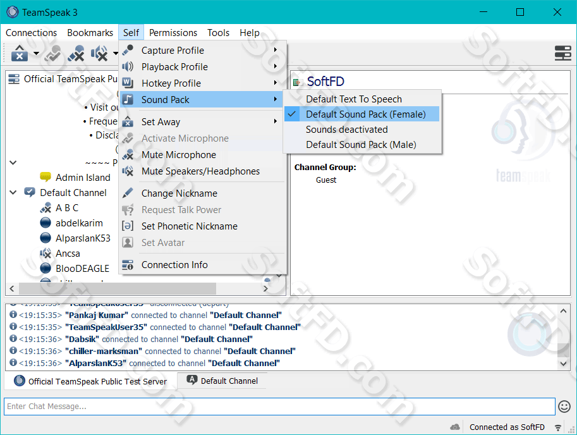Click the Mute Microphone menu icon
Viewport: 577px width, 435px height.
(128, 154)
